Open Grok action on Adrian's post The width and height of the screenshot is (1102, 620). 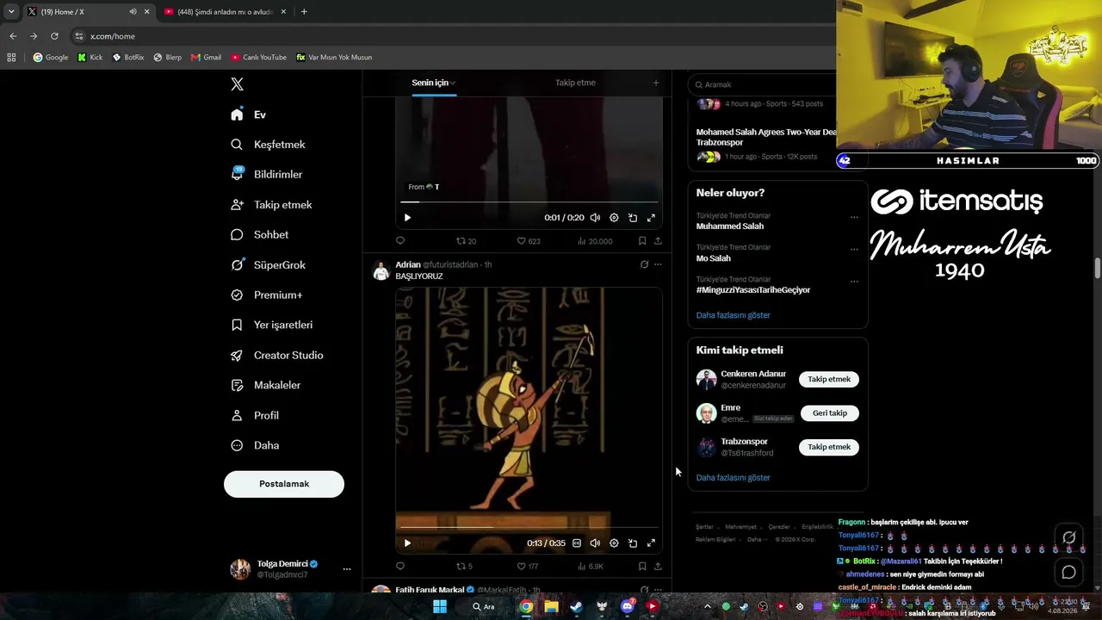644,264
